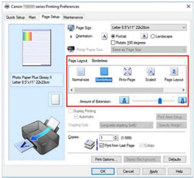Click the layout list right scroll arrow
Image resolution: width=194 pixels, height=178 pixels.
point(183,90)
